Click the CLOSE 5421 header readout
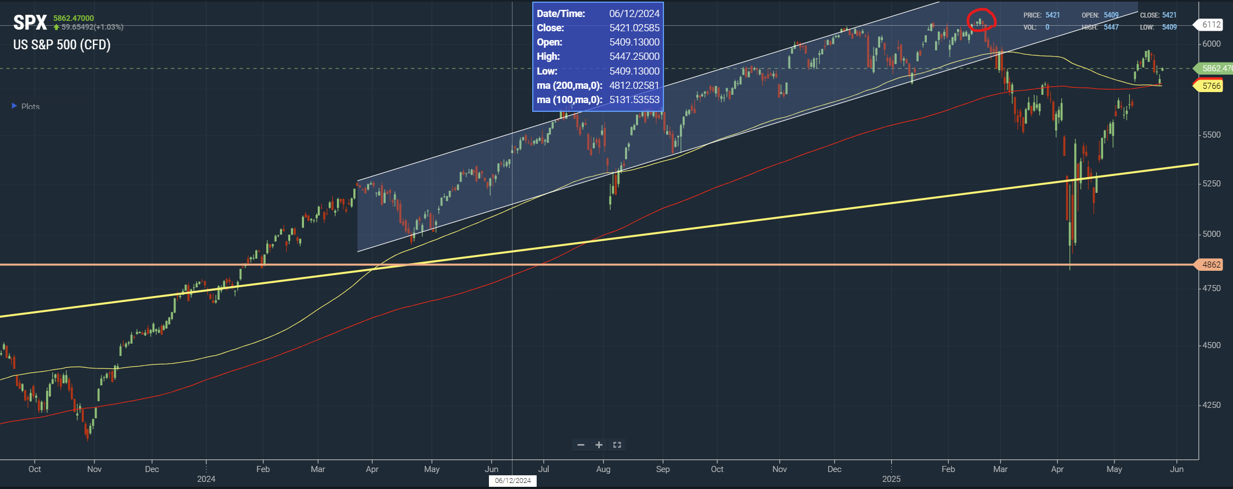1233x489 pixels. [1158, 15]
